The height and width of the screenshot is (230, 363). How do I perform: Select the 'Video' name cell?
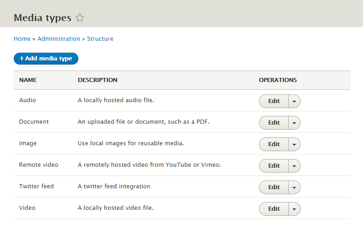[x=27, y=208]
